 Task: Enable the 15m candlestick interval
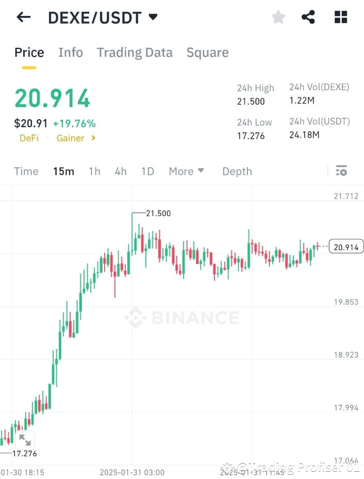63,171
